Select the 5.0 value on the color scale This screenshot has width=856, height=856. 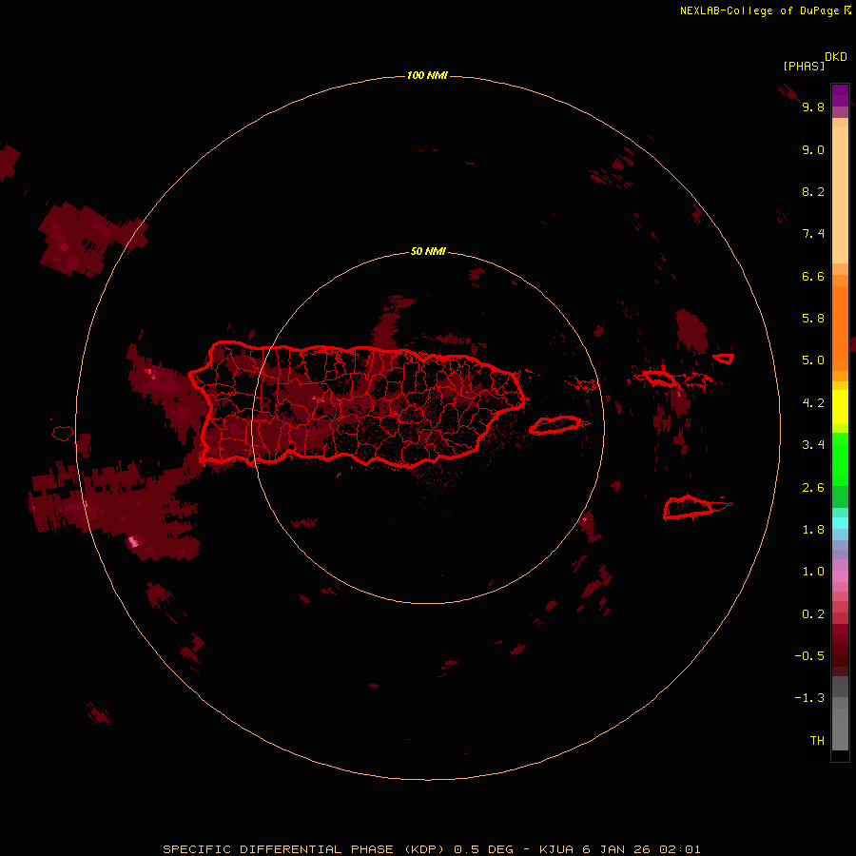(x=813, y=360)
